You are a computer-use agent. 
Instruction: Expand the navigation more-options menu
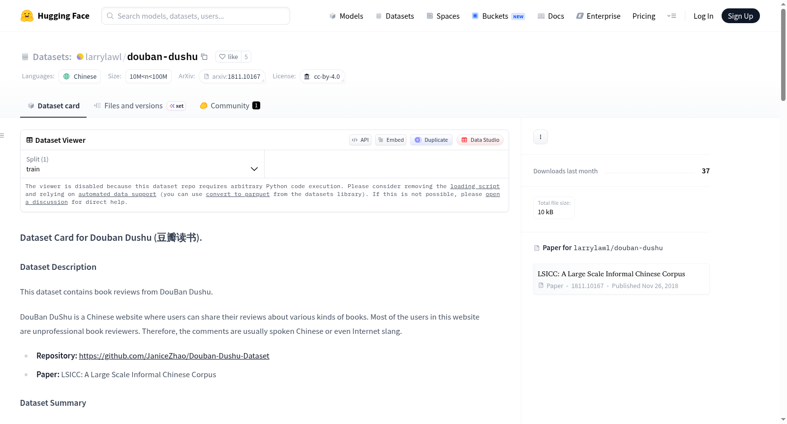tap(671, 16)
